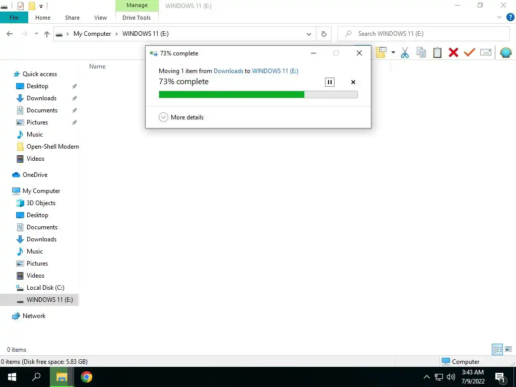Launch Google Chrome from the taskbar
516x387 pixels.
coord(87,377)
